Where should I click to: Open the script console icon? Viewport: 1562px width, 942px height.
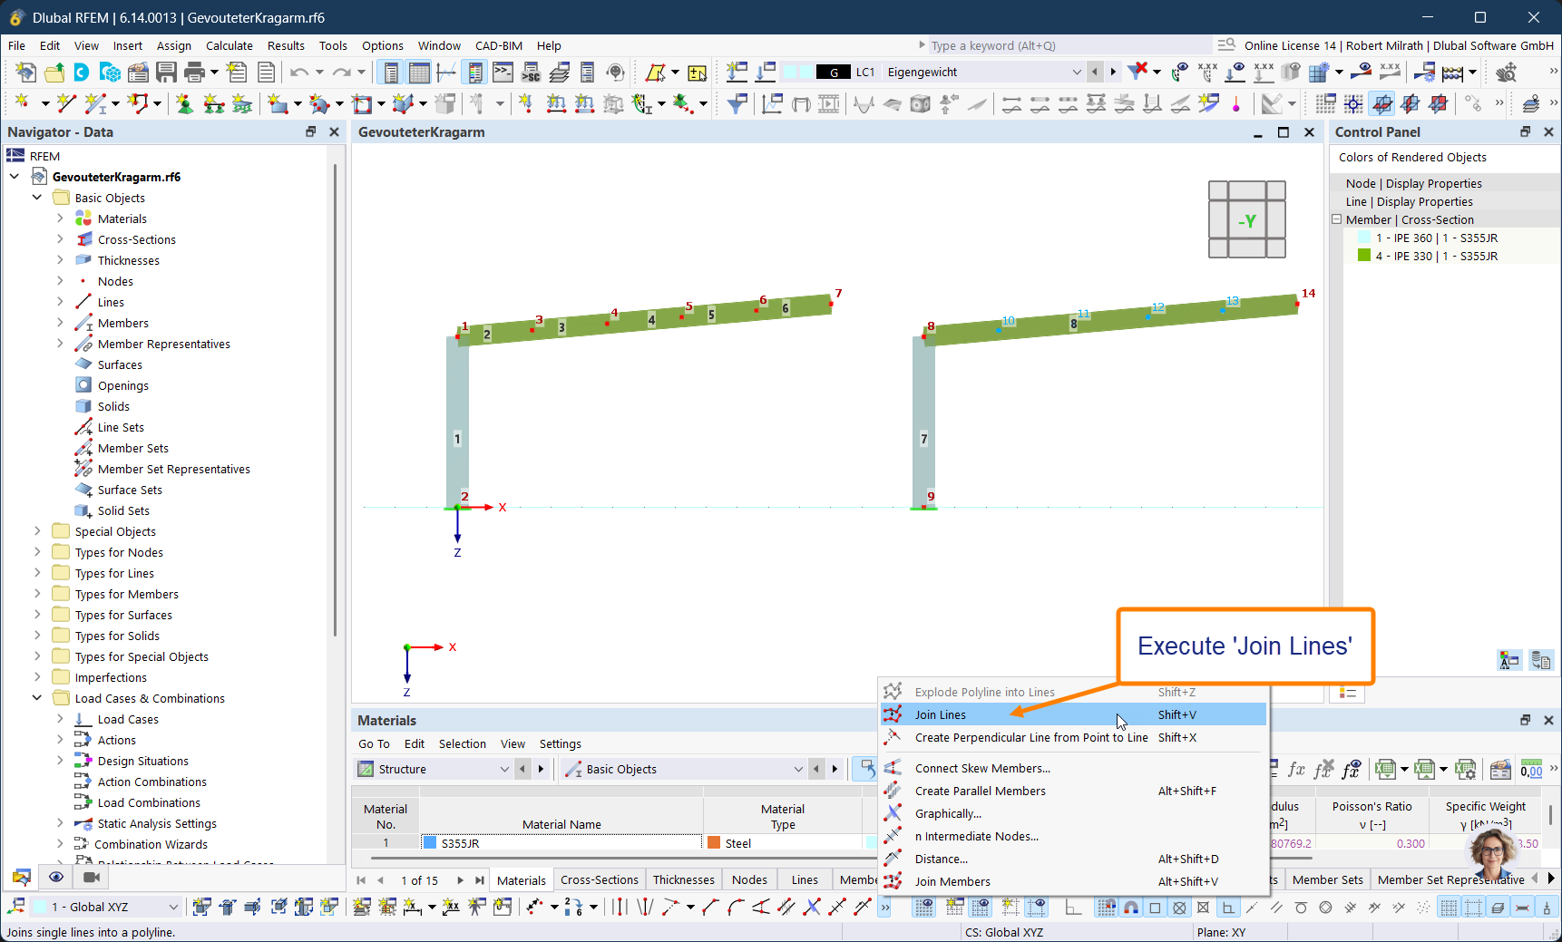tap(503, 73)
